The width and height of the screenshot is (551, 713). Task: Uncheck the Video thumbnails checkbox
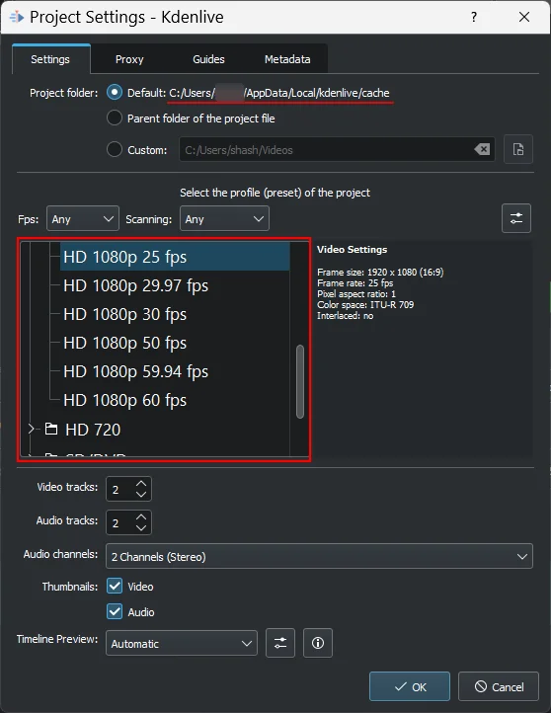[x=115, y=586]
